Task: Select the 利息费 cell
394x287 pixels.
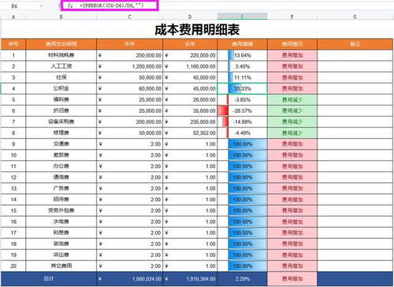Action: coord(61,233)
